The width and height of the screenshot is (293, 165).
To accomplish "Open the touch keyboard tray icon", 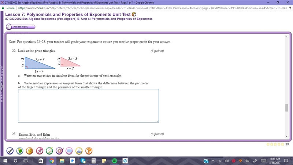I will [263, 161].
